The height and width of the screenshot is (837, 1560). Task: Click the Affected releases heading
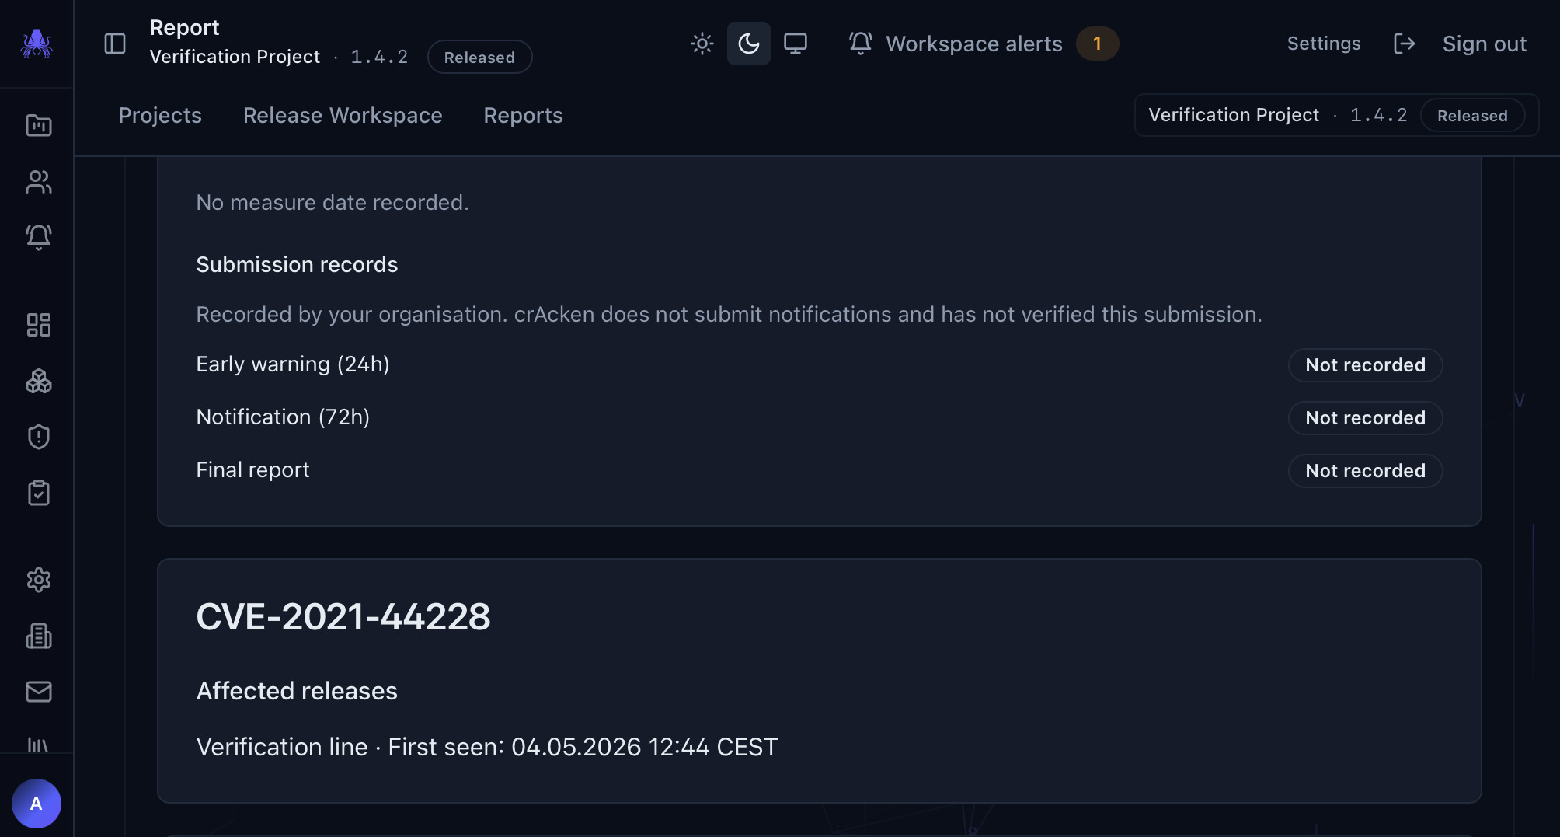(x=297, y=691)
